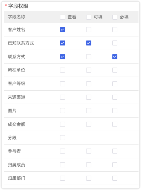Screen dimensions: 141x190
Task: Uncheck 查看 for 客户姓名
Action: click(63, 30)
